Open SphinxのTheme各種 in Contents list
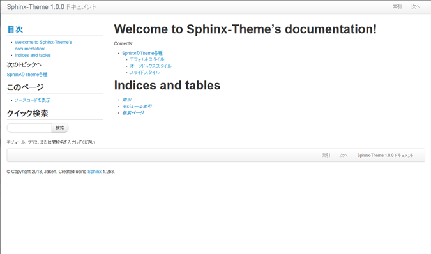This screenshot has width=431, height=254. pos(142,53)
